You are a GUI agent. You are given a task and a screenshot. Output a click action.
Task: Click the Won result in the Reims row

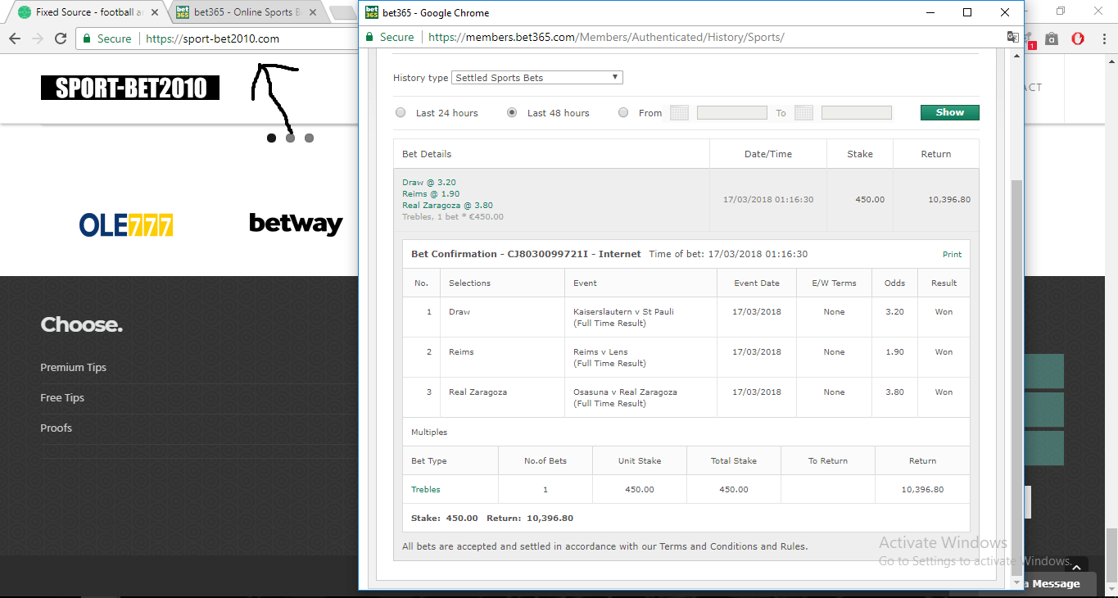(944, 352)
